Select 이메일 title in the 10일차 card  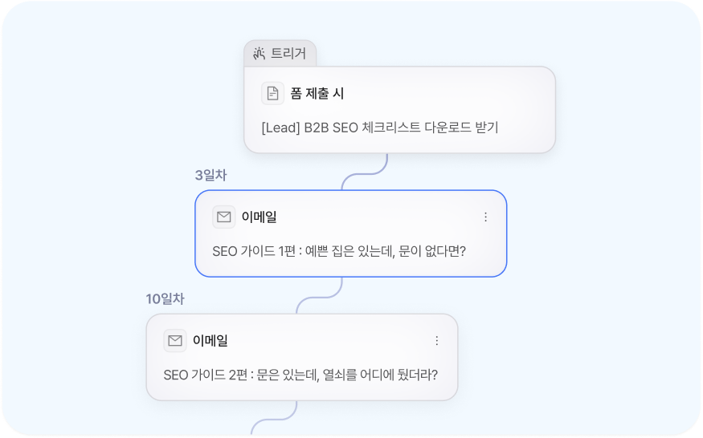(x=210, y=340)
